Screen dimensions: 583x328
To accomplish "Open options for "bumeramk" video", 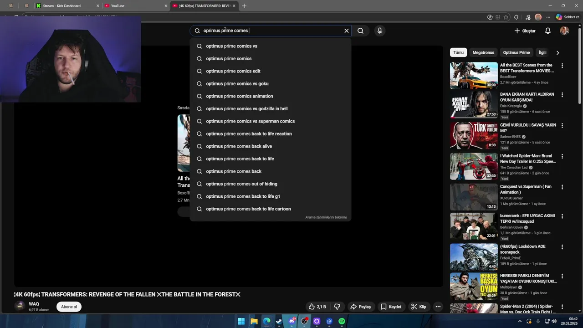I will tap(562, 216).
